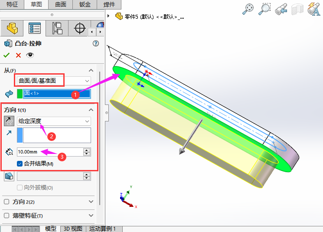
Task: Collapse the 从(F) section
Action: (91, 70)
